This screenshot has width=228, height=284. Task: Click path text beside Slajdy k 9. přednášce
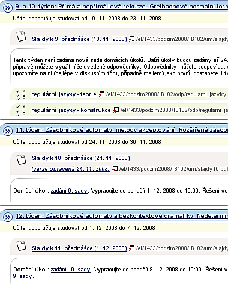pos(182,39)
